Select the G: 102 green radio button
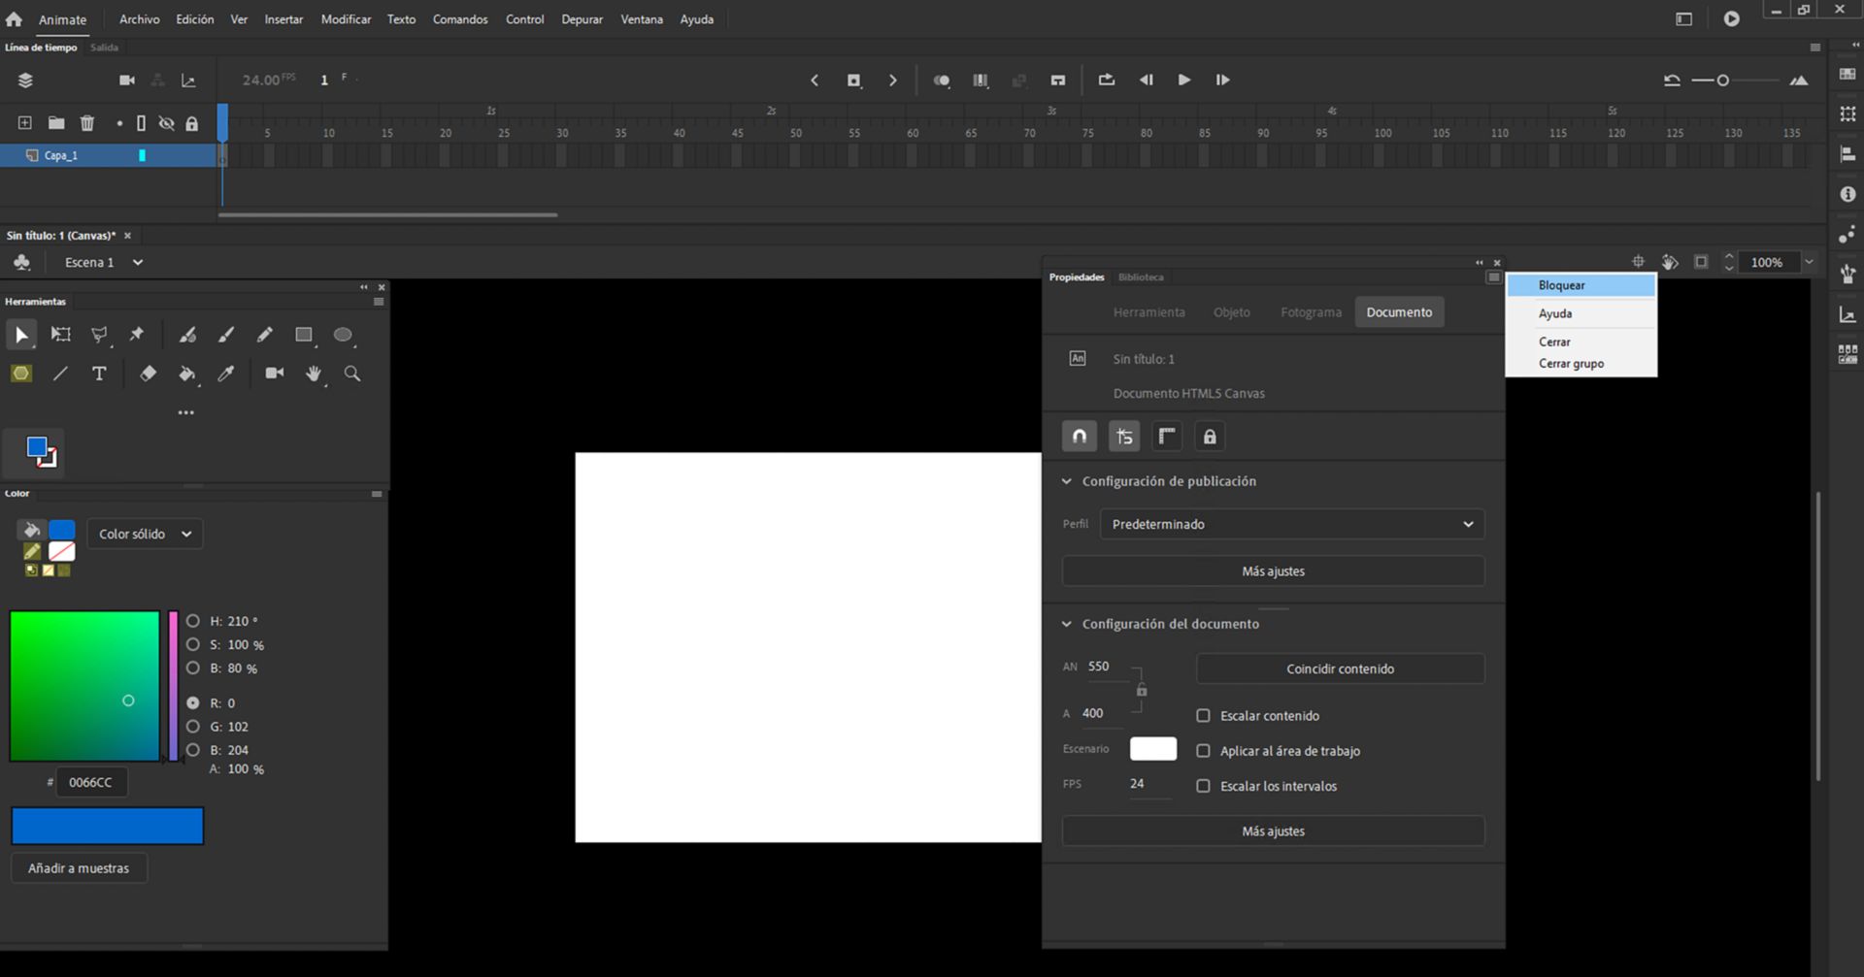Image resolution: width=1864 pixels, height=977 pixels. point(193,727)
